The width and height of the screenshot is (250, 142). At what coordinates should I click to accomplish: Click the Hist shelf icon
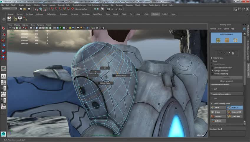pyautogui.click(x=9, y=19)
